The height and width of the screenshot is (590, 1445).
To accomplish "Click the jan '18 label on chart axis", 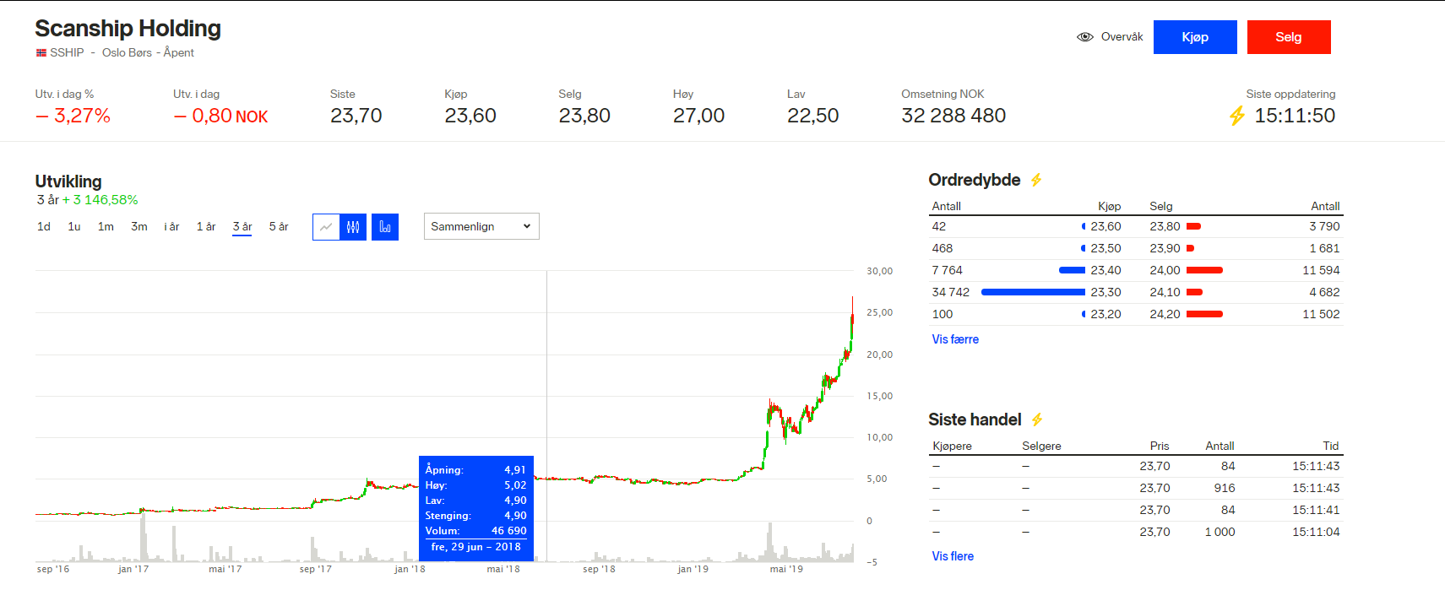I will (410, 569).
